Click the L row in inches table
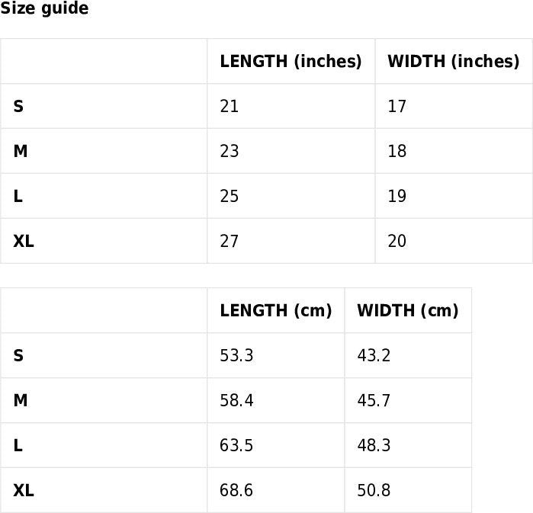533x513 pixels. 266,196
